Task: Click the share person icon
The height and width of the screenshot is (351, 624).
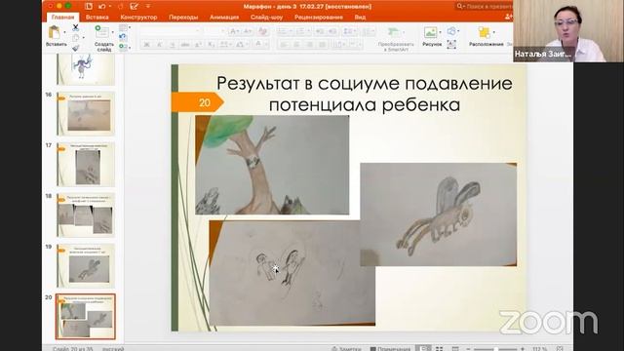Action: tap(508, 17)
